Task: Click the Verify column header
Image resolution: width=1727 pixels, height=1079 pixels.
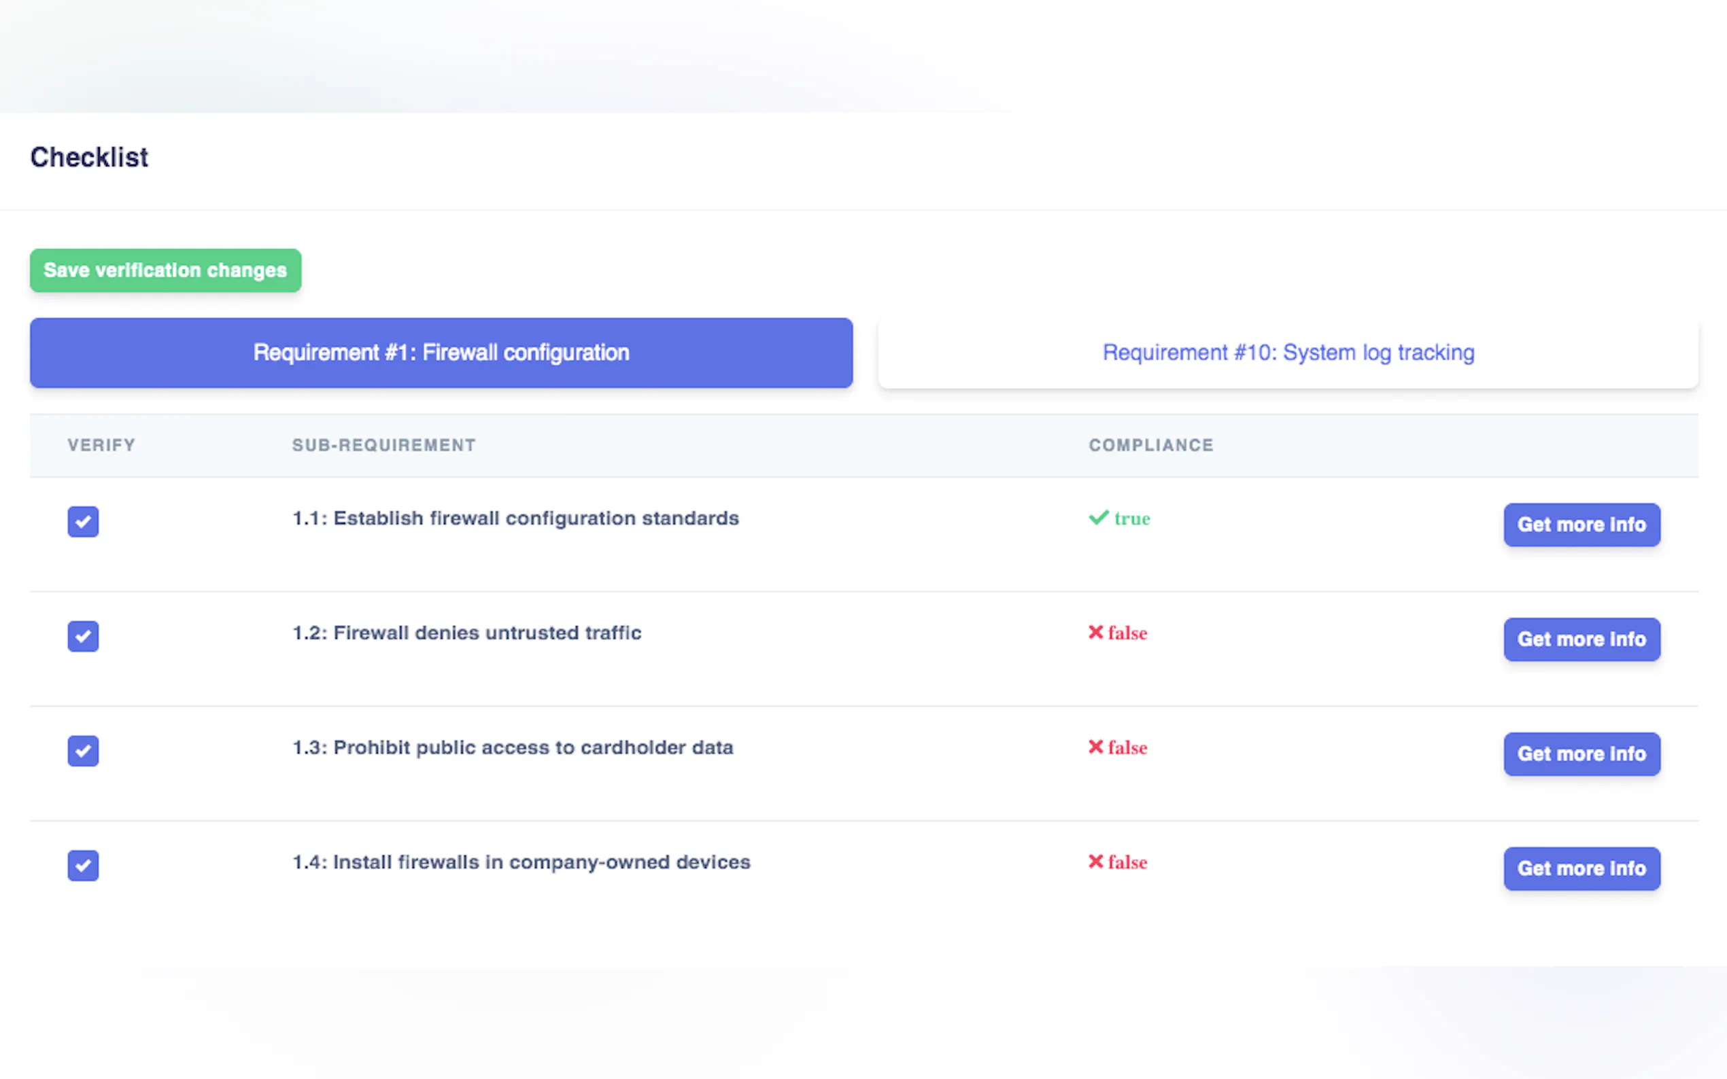Action: [x=101, y=445]
